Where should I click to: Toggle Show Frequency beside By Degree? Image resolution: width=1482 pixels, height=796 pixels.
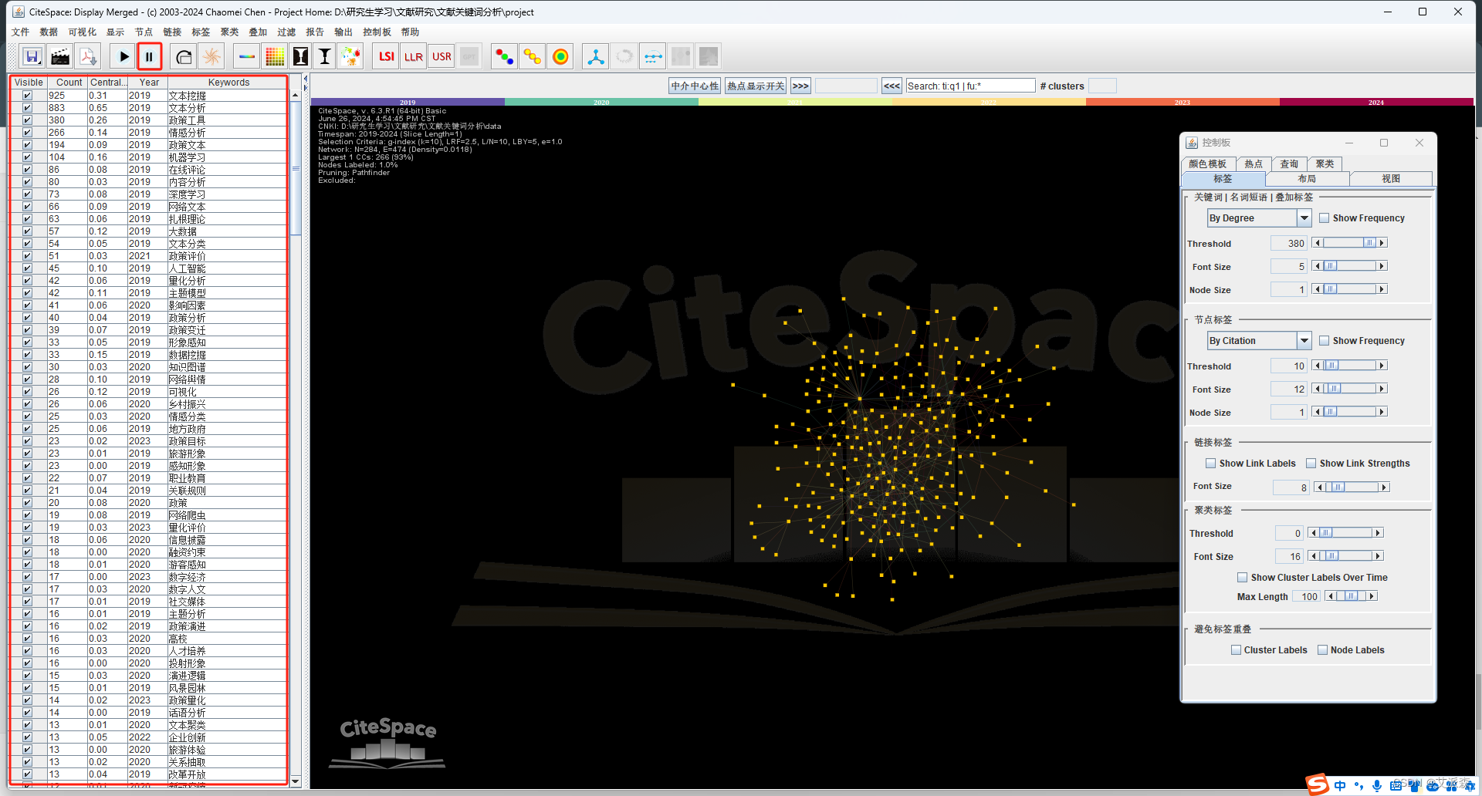(x=1325, y=218)
